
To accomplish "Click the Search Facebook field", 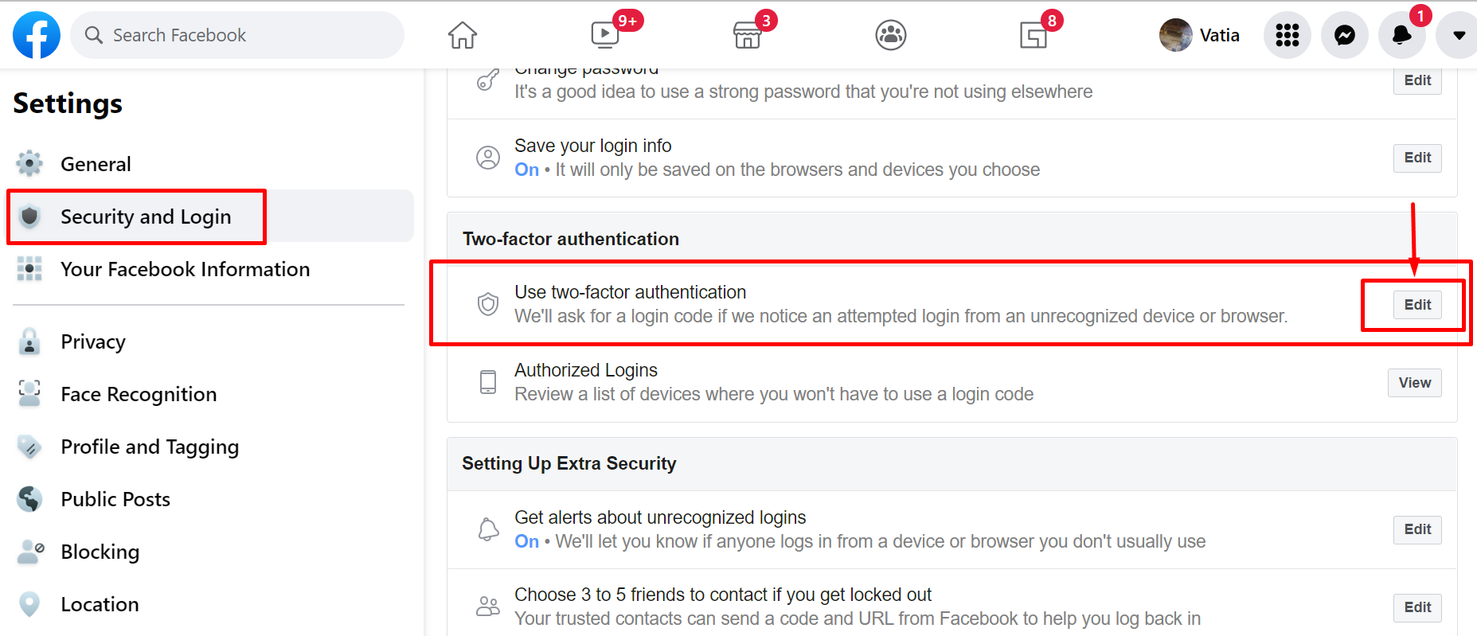I will [x=237, y=35].
